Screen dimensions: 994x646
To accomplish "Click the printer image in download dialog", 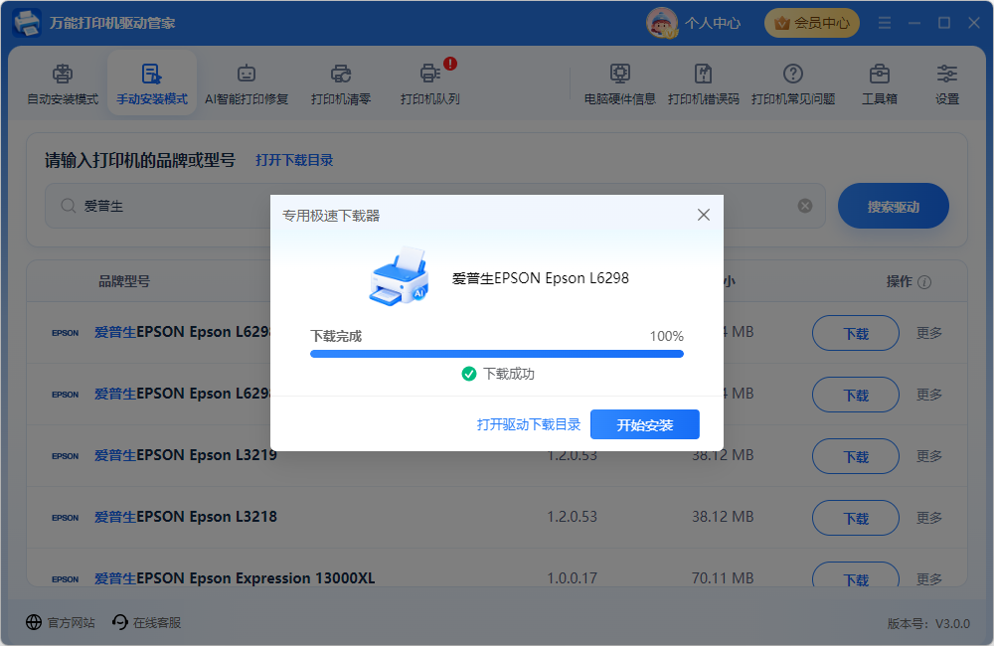I will (400, 277).
